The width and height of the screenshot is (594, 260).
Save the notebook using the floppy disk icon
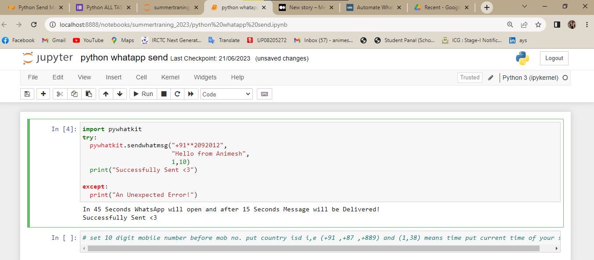(x=27, y=93)
